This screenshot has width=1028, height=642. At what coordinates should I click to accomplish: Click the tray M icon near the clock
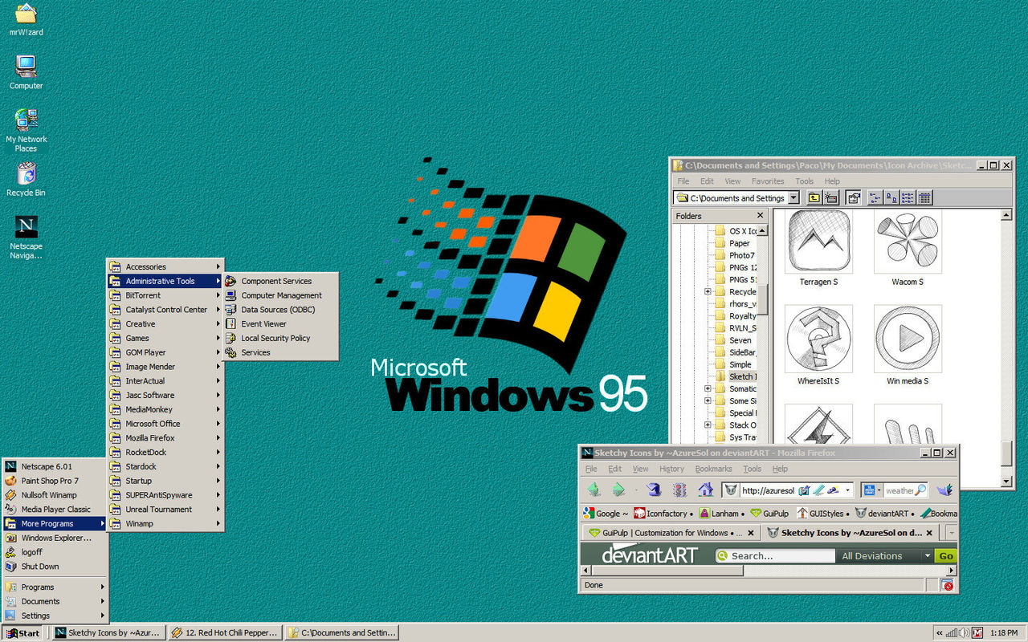point(977,633)
